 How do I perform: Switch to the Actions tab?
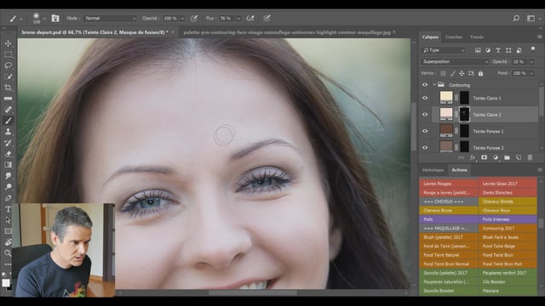(x=459, y=170)
